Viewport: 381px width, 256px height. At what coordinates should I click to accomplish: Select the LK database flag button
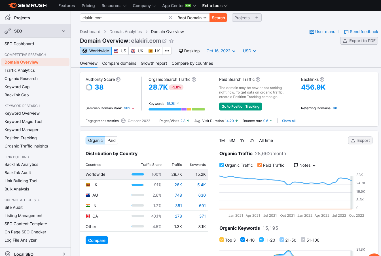(154, 51)
